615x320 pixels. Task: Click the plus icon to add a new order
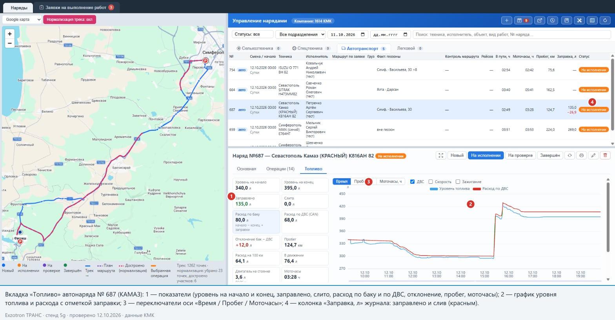pos(506,20)
